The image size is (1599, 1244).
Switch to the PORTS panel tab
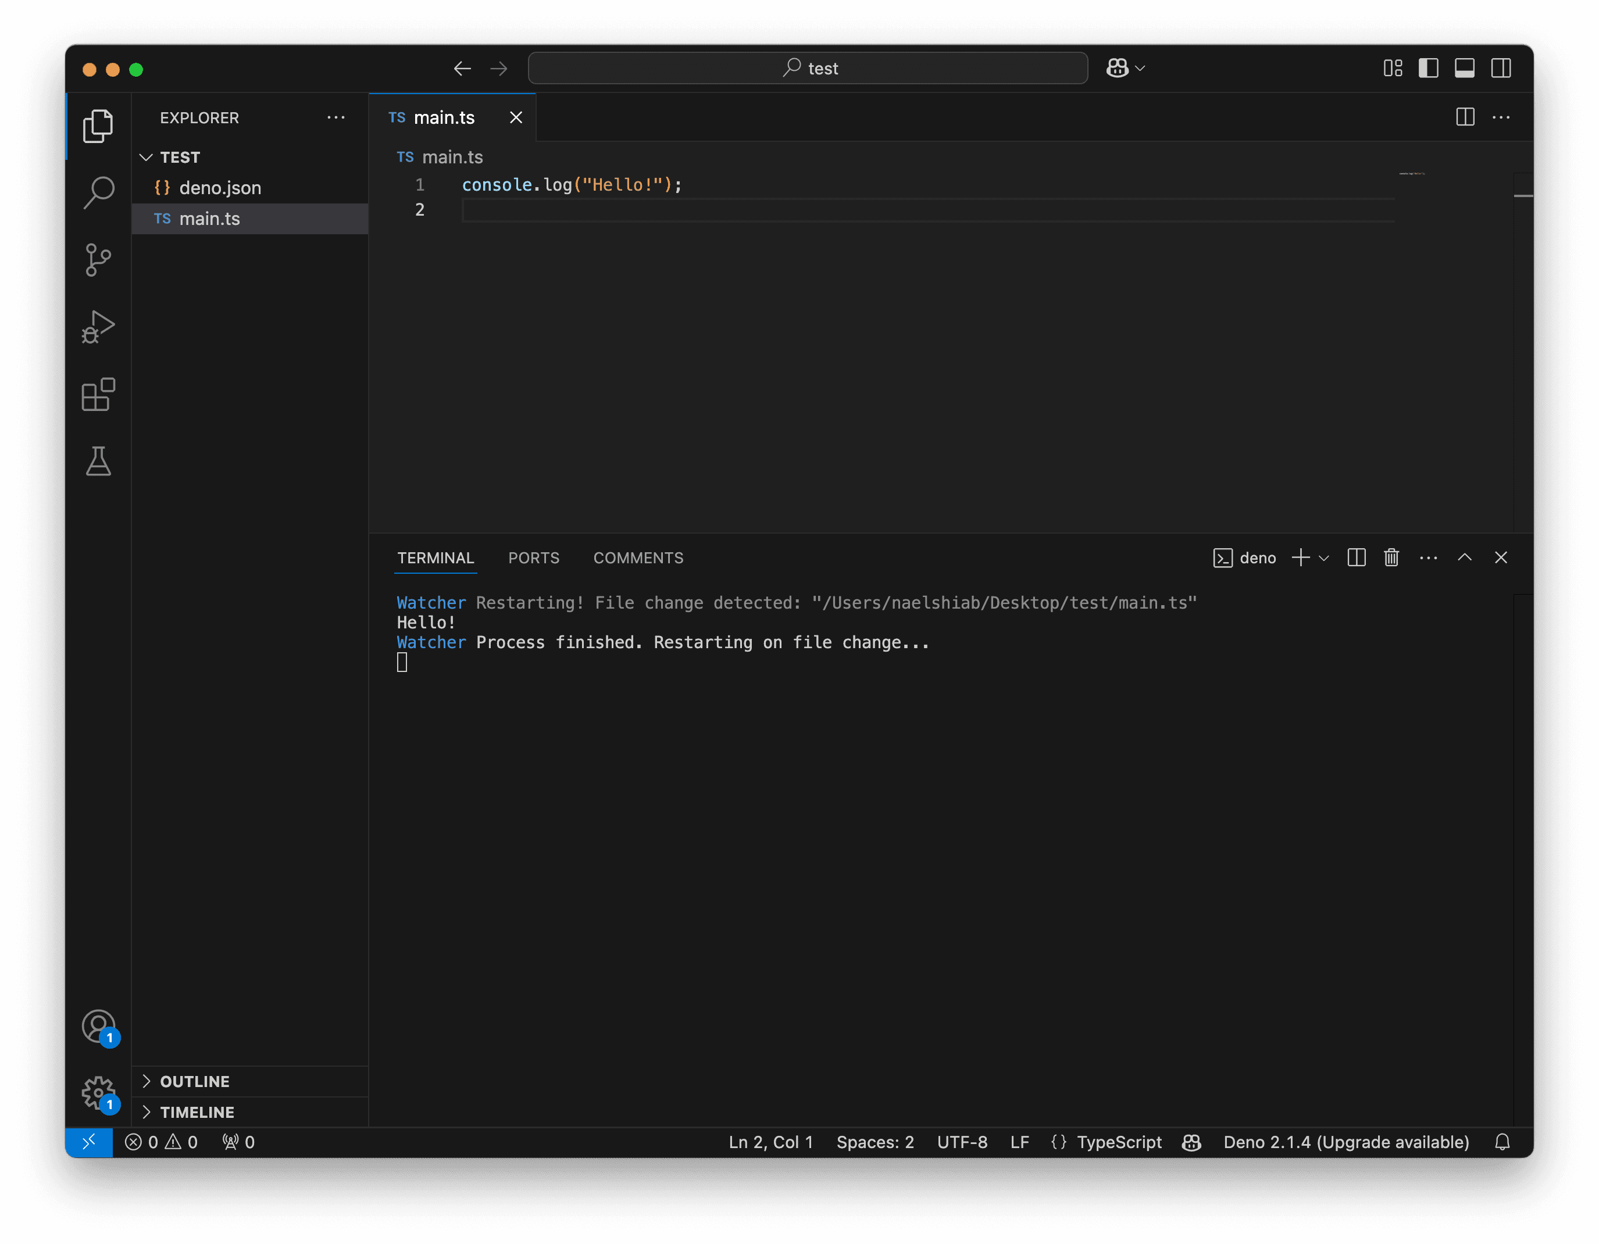tap(534, 557)
